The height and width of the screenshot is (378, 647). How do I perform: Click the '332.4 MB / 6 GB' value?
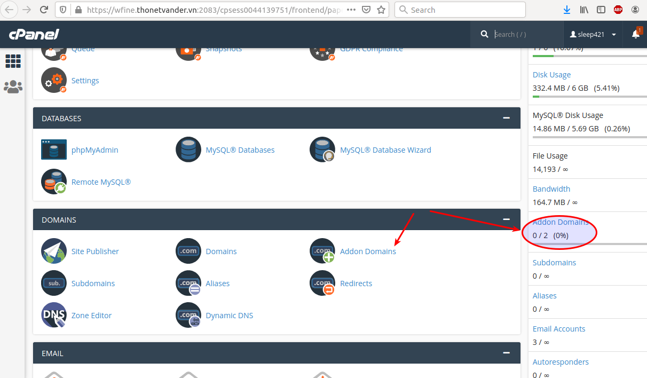[561, 88]
